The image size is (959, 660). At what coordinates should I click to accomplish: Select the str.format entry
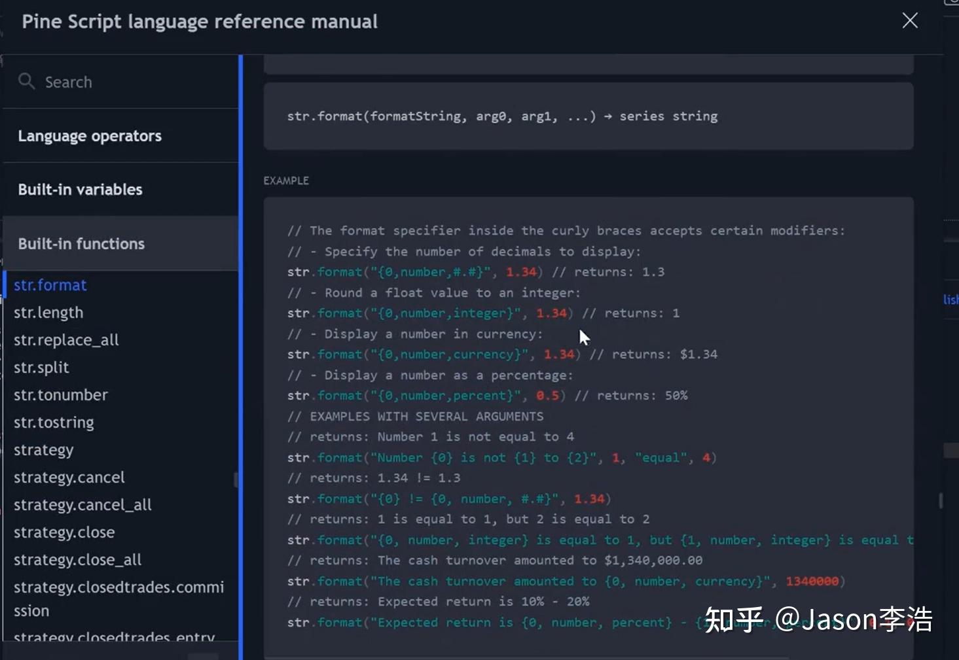pyautogui.click(x=50, y=285)
